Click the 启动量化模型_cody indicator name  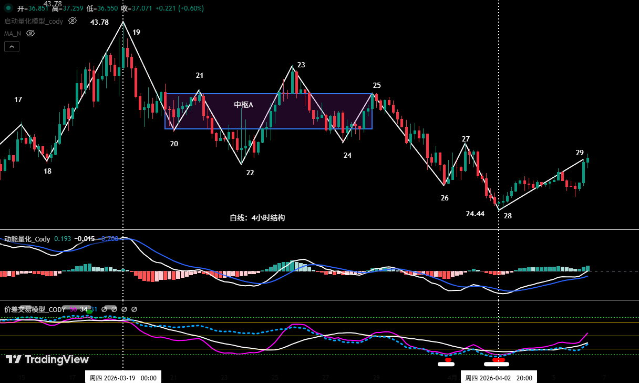[34, 21]
